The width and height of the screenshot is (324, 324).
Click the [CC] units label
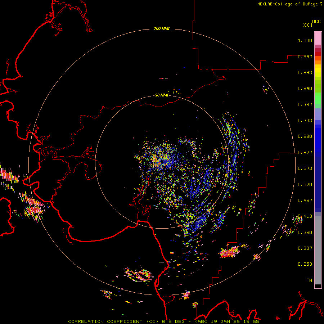coord(307,25)
